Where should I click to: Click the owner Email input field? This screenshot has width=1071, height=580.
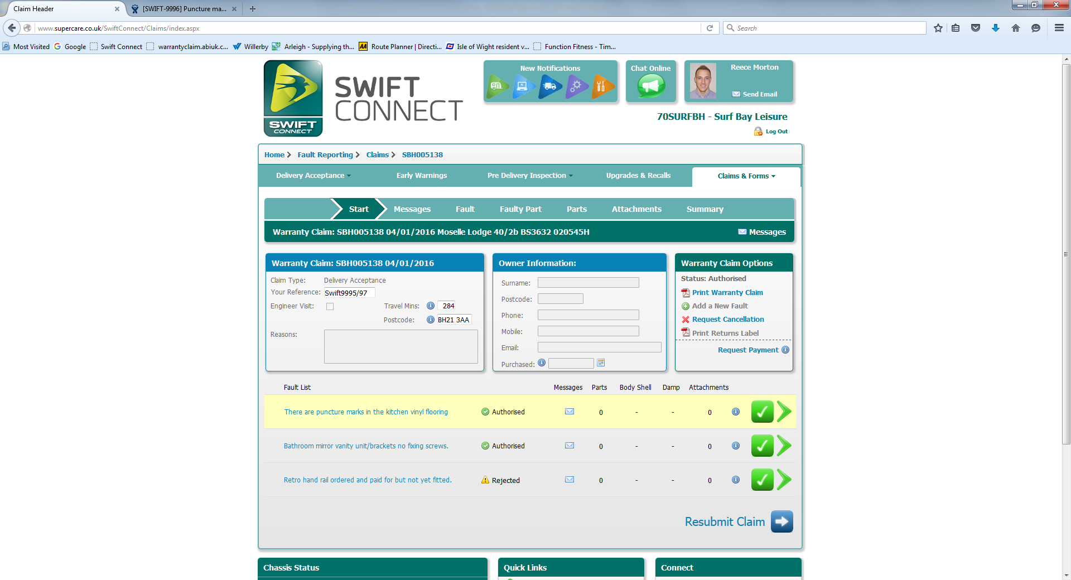coord(599,347)
